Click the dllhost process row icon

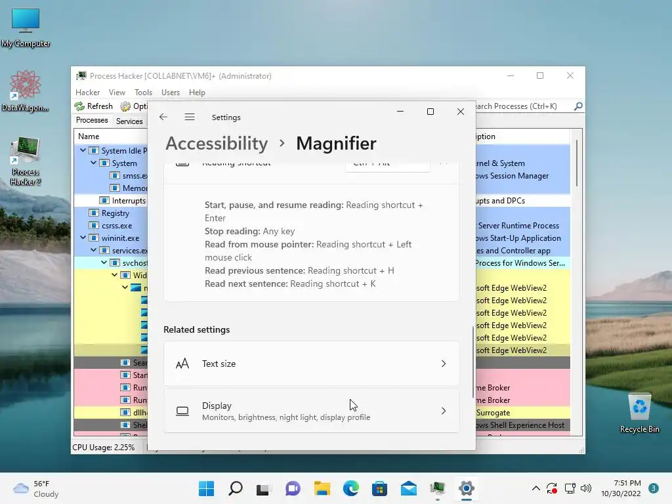(125, 412)
